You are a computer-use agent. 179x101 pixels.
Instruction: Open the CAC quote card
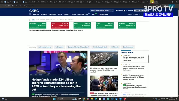click(x=105, y=26)
